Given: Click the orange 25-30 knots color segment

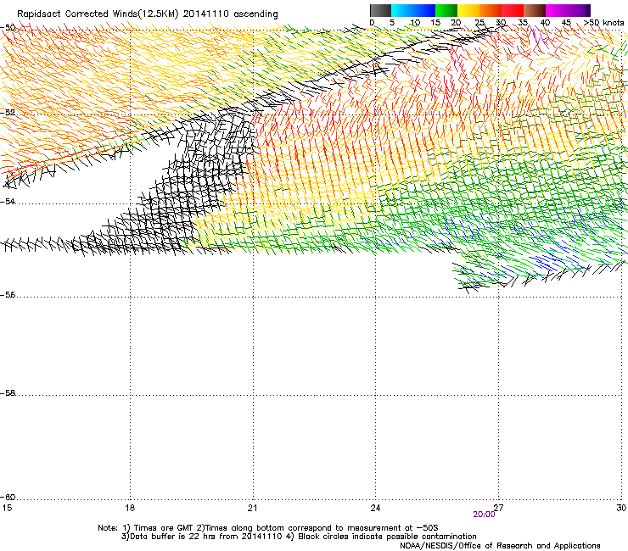Looking at the screenshot, I should [x=491, y=10].
